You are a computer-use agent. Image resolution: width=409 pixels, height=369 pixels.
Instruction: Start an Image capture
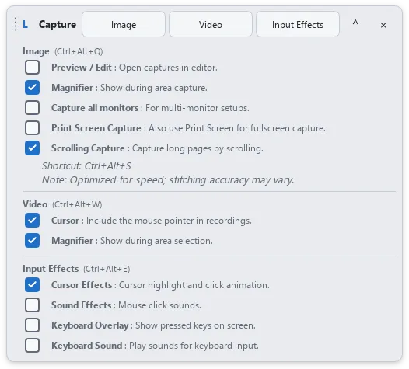point(124,24)
